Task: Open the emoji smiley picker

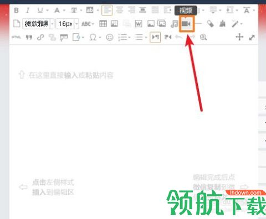Action: 110,38
